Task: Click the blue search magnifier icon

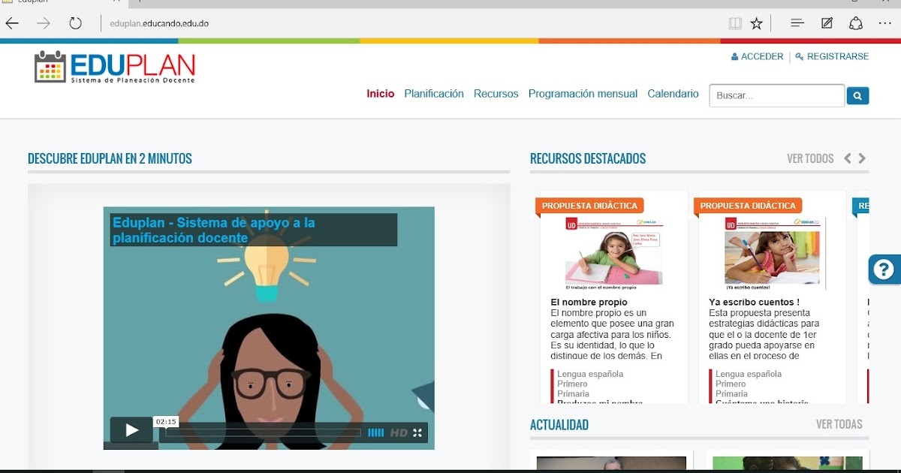Action: (857, 95)
